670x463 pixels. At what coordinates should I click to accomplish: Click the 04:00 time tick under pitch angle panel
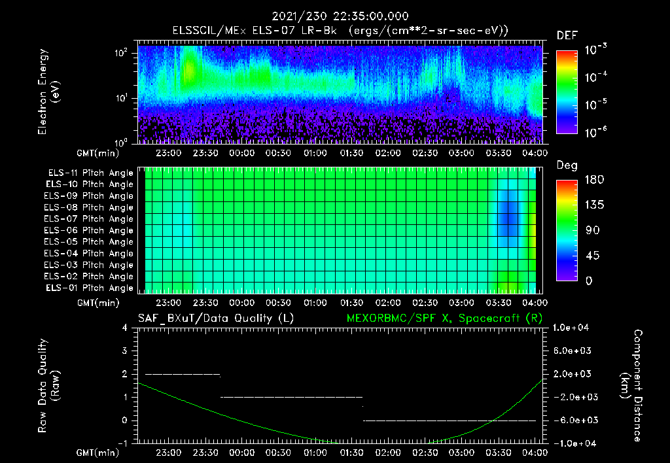(x=535, y=303)
